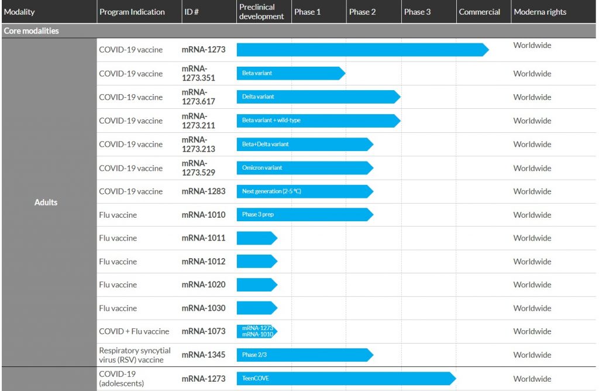
Task: Select the mRNA-1012 ID cell
Action: point(204,262)
